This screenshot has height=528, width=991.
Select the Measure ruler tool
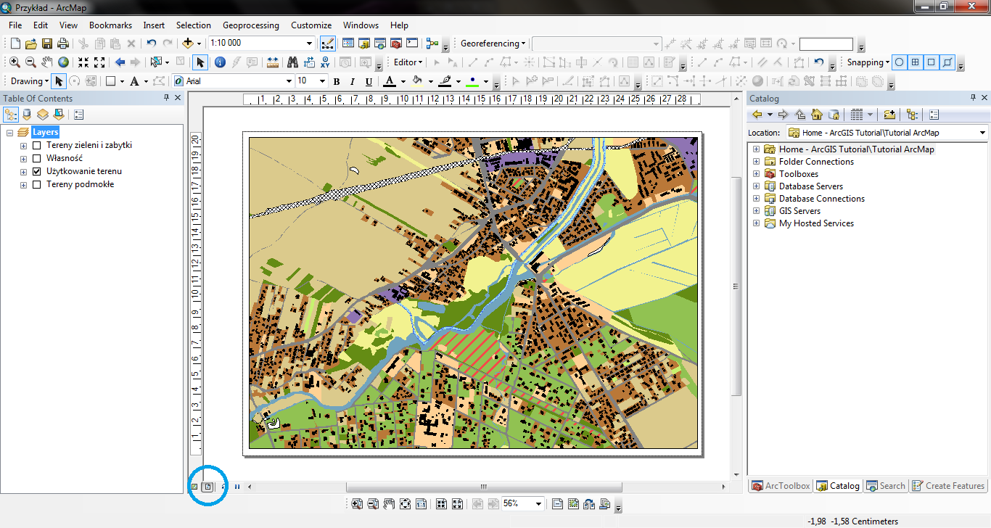click(272, 62)
